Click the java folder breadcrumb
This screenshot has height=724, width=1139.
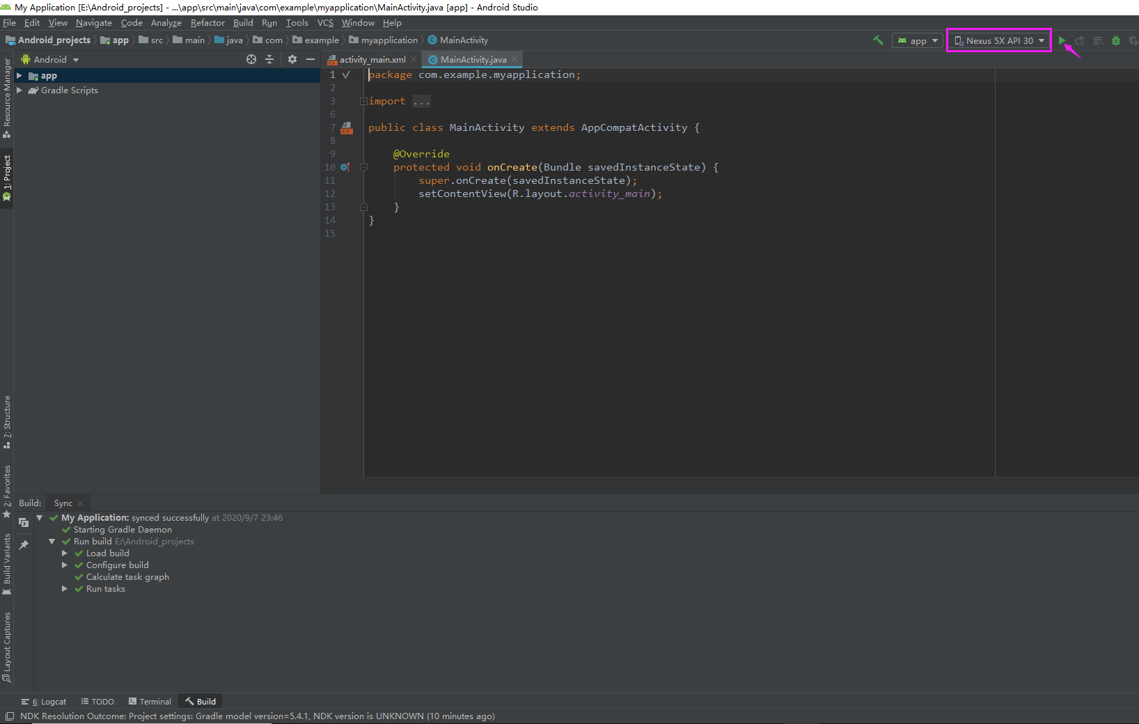pos(229,40)
